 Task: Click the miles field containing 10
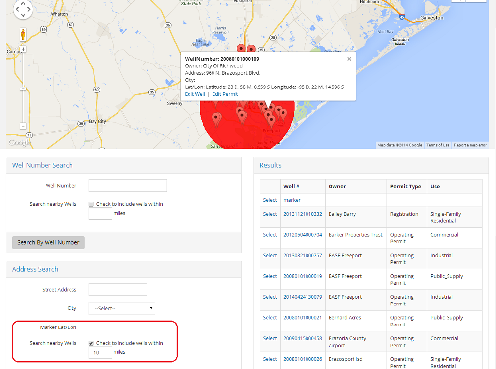point(100,352)
